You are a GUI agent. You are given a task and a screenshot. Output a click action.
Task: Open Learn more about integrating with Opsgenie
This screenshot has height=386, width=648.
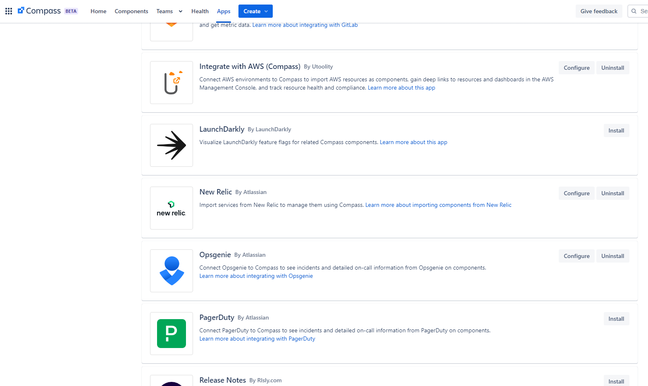click(x=256, y=276)
